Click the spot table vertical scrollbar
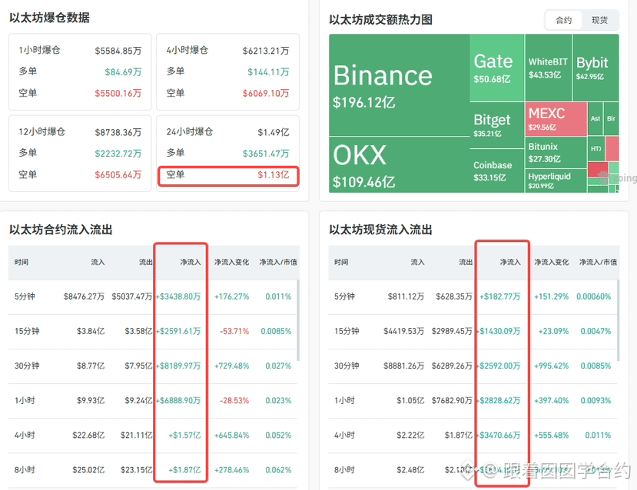 (x=619, y=320)
